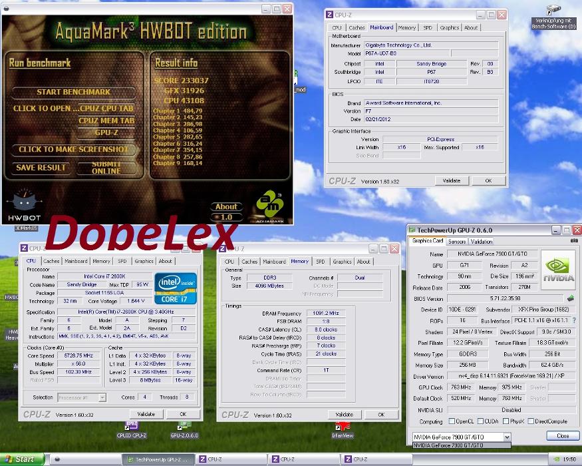Image resolution: width=582 pixels, height=466 pixels.
Task: Click SUBMIT ONLINE in AquaMark
Action: point(106,168)
